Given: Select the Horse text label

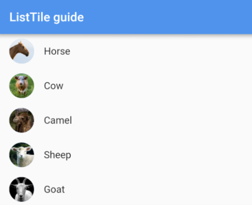Looking at the screenshot, I should tap(57, 51).
